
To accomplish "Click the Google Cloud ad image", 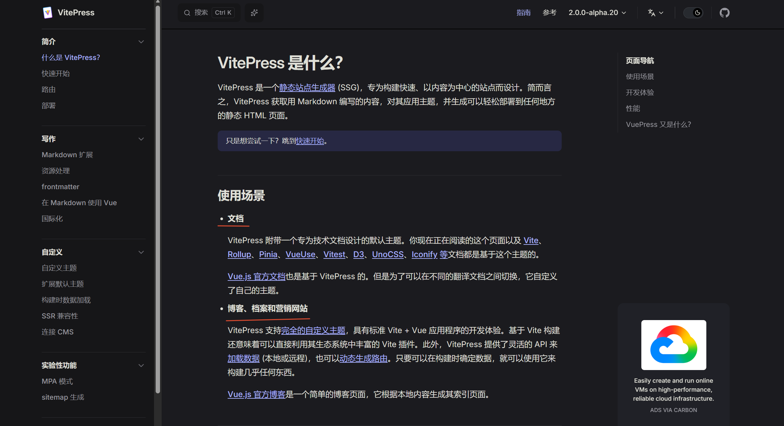I will click(x=673, y=345).
